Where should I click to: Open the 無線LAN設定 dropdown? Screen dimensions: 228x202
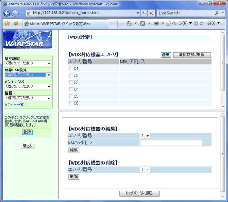tap(28, 75)
